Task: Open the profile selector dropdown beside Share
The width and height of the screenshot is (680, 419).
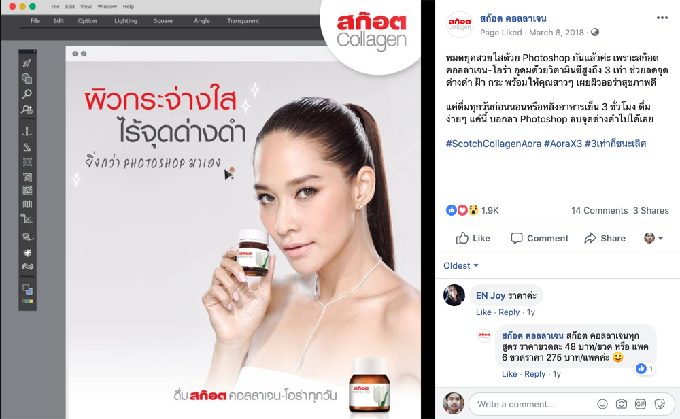Action: [x=653, y=238]
